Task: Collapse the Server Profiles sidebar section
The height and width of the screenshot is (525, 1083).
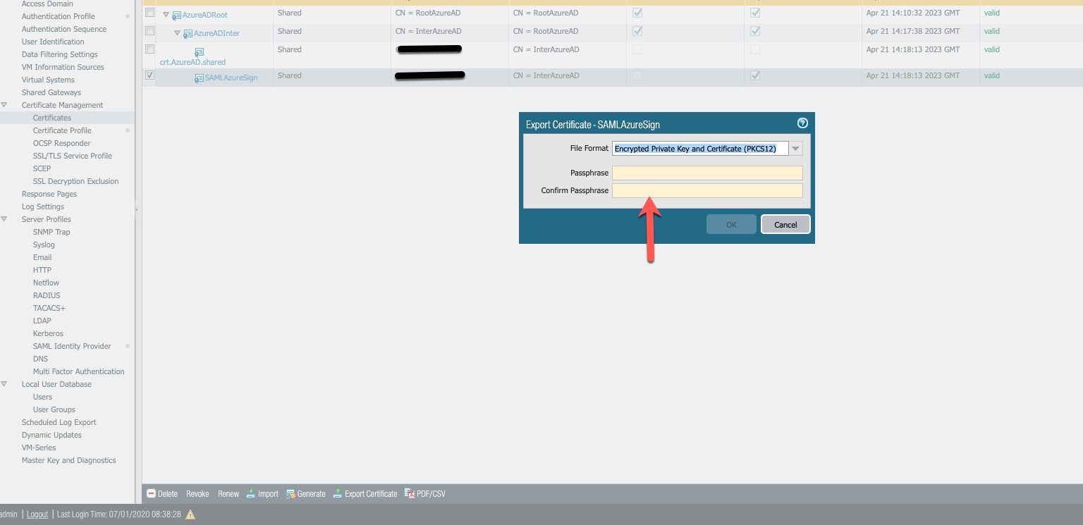Action: click(x=4, y=219)
